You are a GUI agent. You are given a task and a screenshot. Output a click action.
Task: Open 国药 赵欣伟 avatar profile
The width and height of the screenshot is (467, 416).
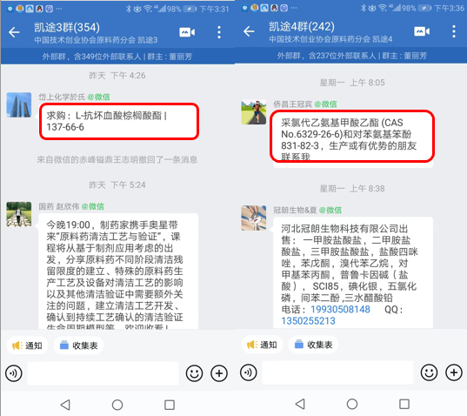click(x=19, y=214)
